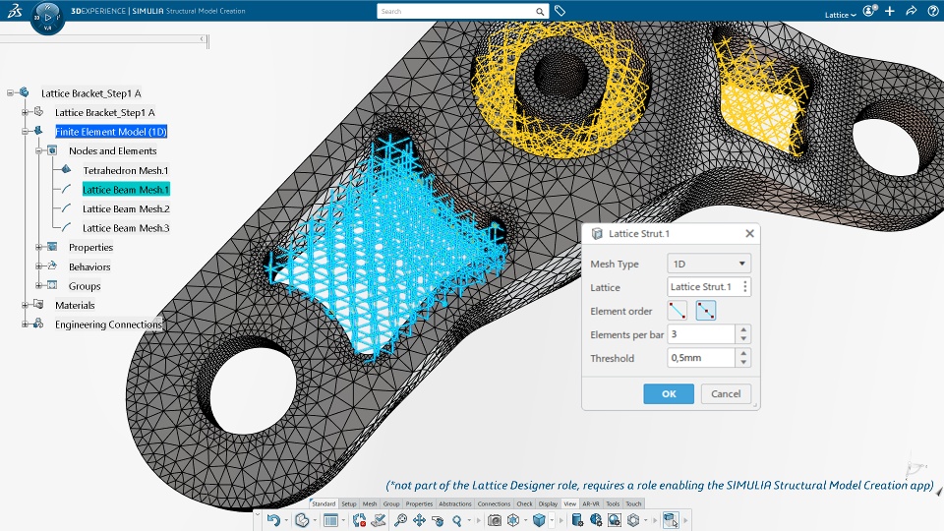Switch to the AR-VR tab

click(591, 503)
